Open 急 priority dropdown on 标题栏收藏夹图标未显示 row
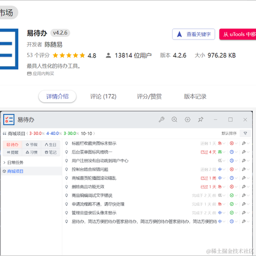This screenshot has height=256, width=256. 221,143
